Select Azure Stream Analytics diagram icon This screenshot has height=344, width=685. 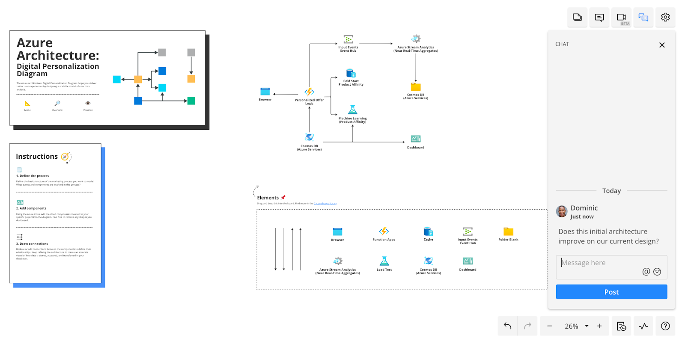[416, 39]
